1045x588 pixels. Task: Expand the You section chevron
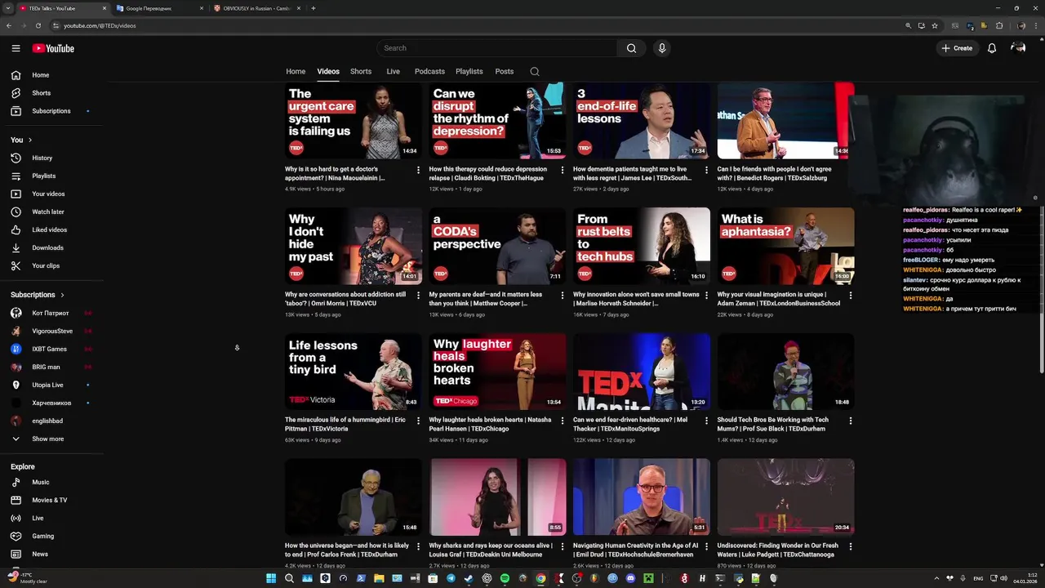pyautogui.click(x=30, y=140)
